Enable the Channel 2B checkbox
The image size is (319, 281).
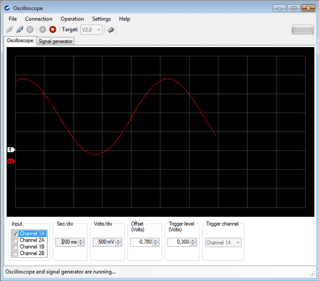click(15, 253)
